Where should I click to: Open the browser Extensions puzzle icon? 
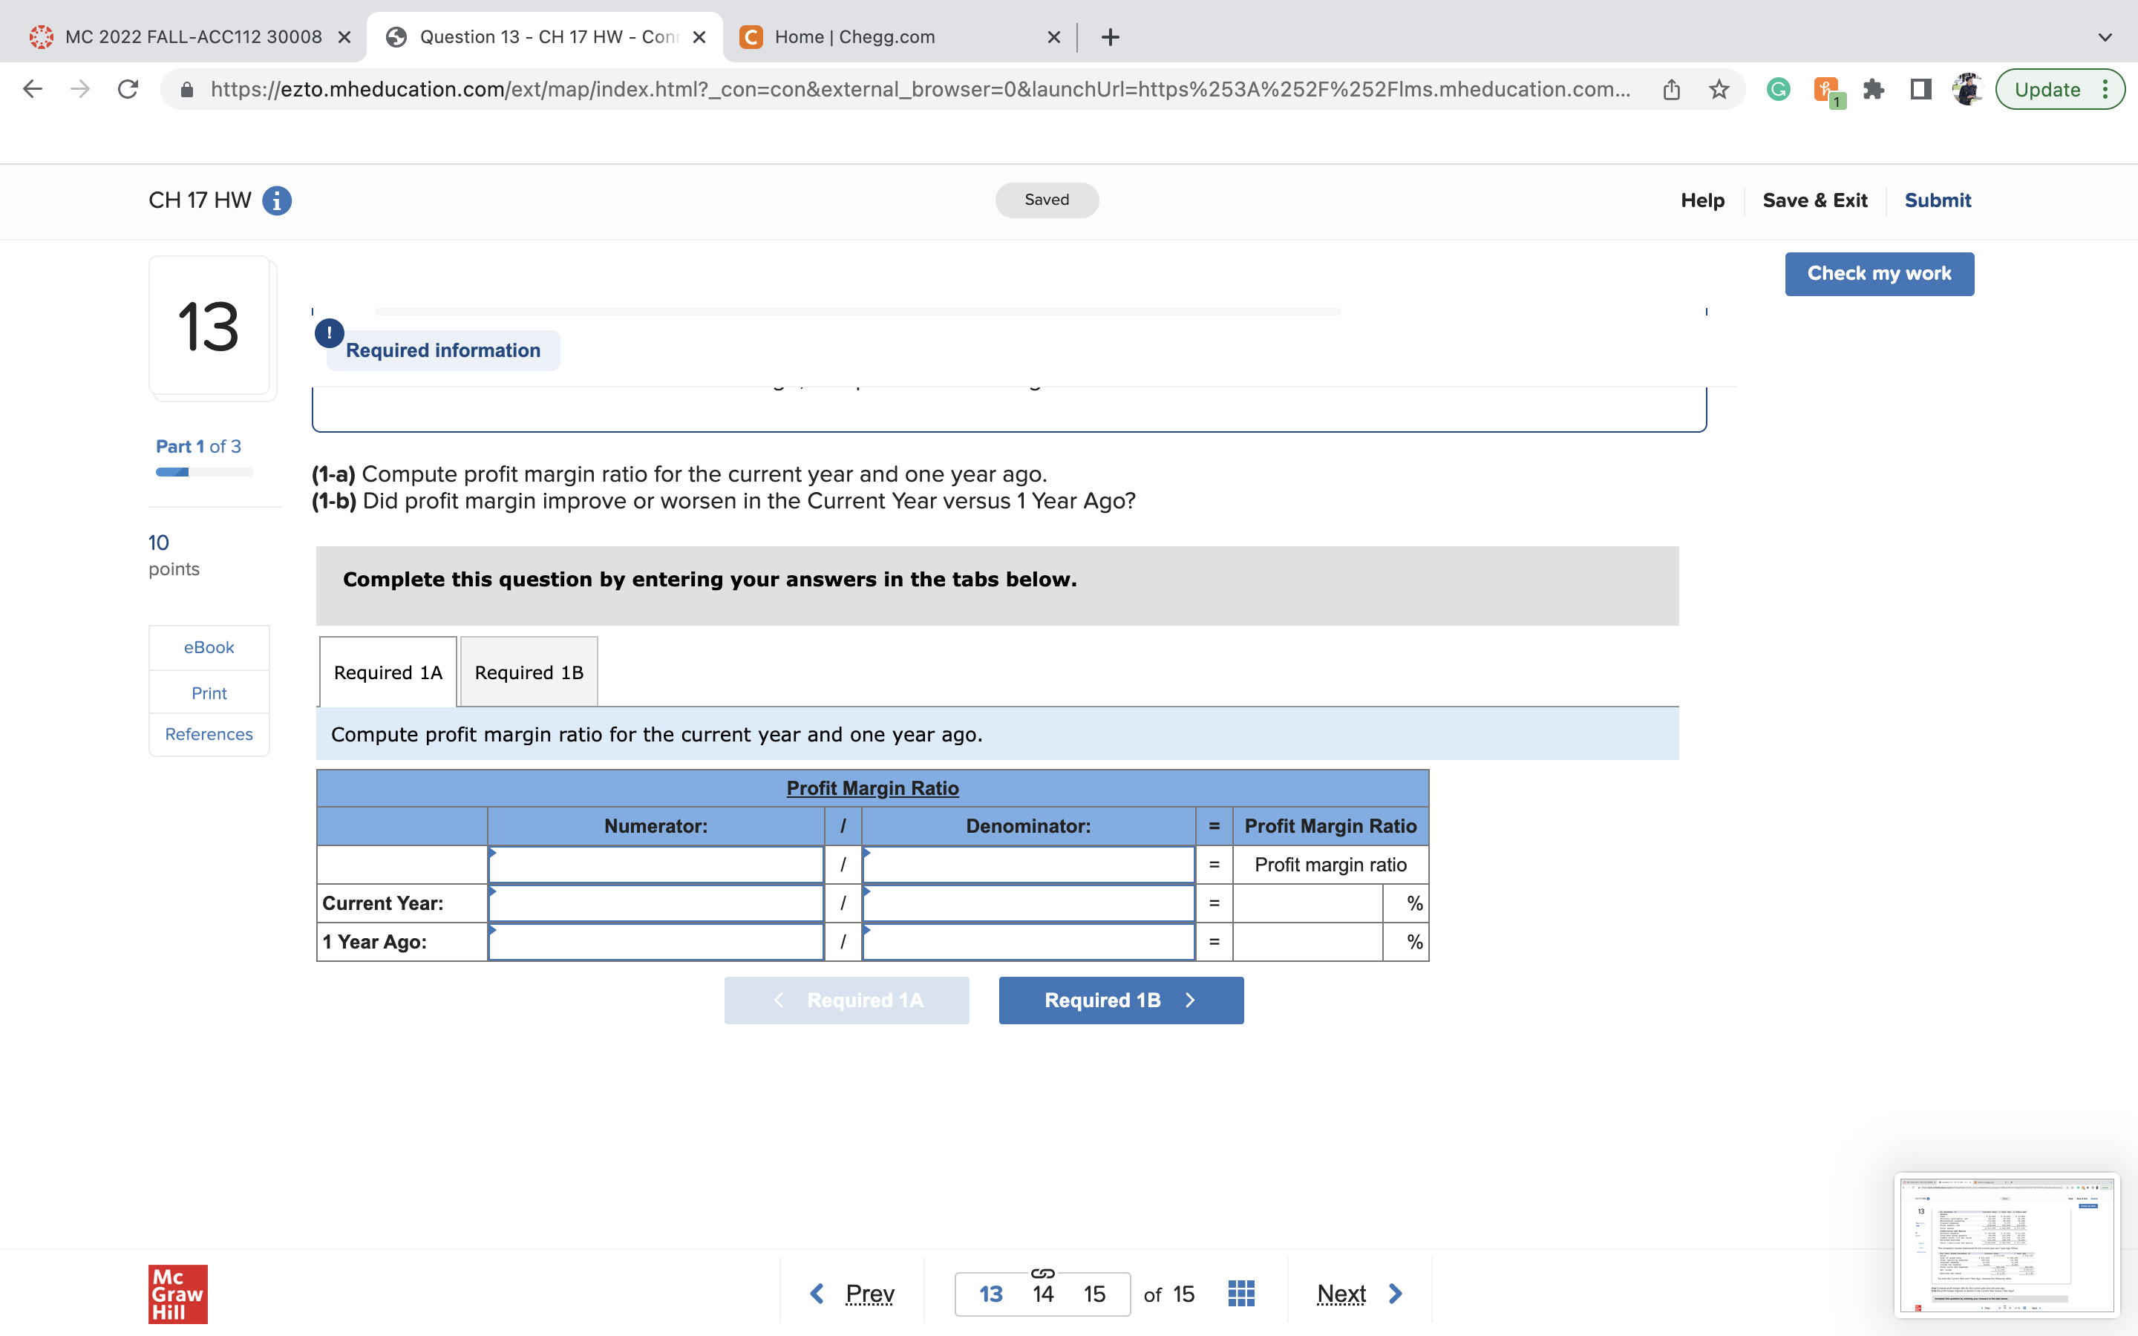pos(1873,89)
